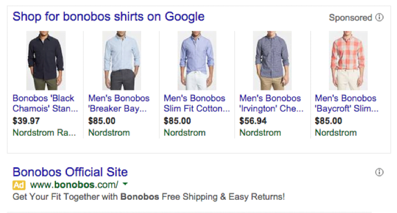Select the black chamois shirt image

click(46, 61)
